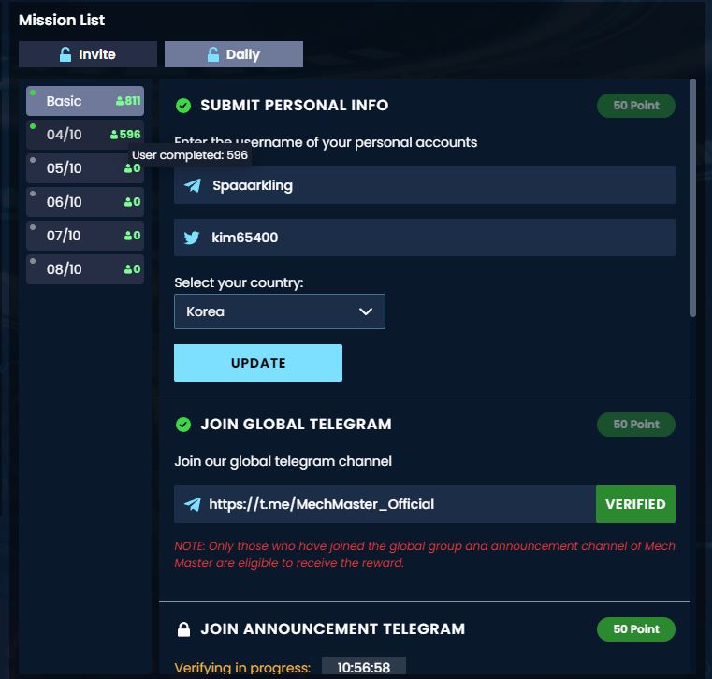Click 50 Point badge on Join Global Telegram
Viewport: 712px width, 679px height.
[635, 425]
